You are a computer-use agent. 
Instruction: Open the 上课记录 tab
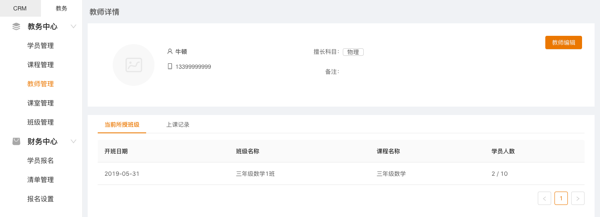coord(178,125)
